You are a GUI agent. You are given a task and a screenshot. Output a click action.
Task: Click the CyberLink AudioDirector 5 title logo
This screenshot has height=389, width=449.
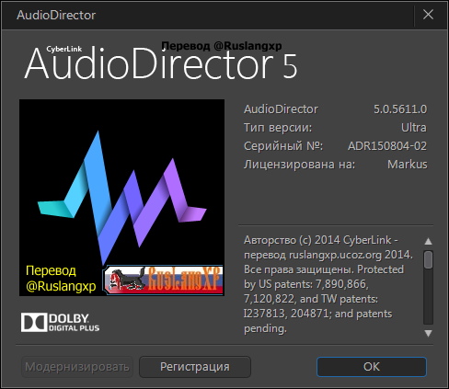click(x=161, y=63)
